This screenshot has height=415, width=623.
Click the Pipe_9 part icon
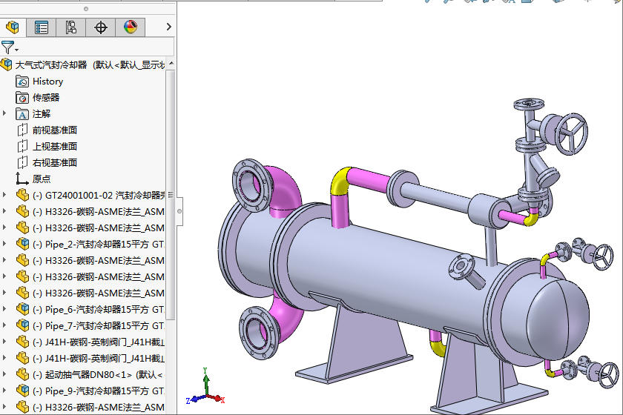point(23,391)
